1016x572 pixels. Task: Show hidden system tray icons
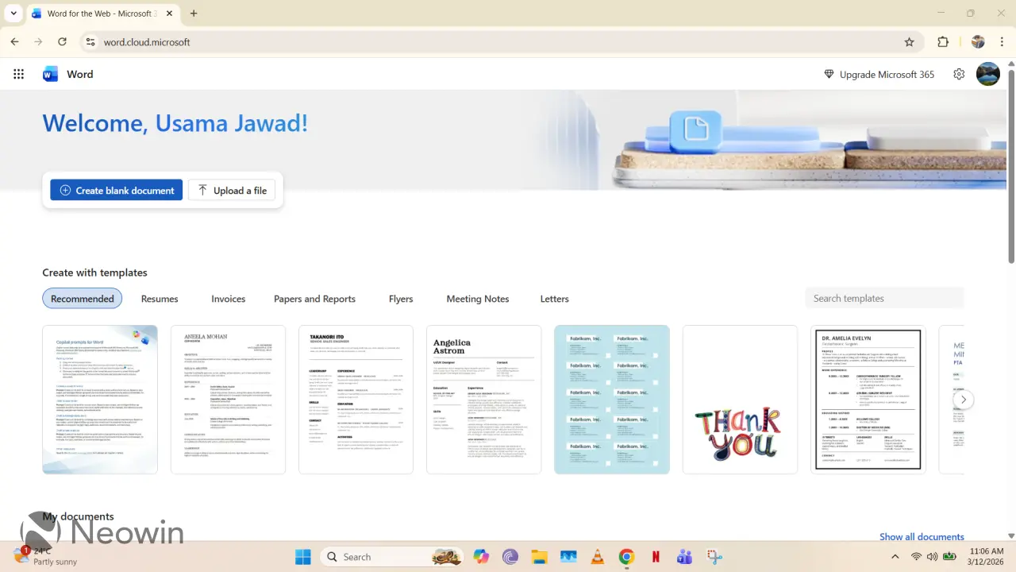(x=895, y=557)
